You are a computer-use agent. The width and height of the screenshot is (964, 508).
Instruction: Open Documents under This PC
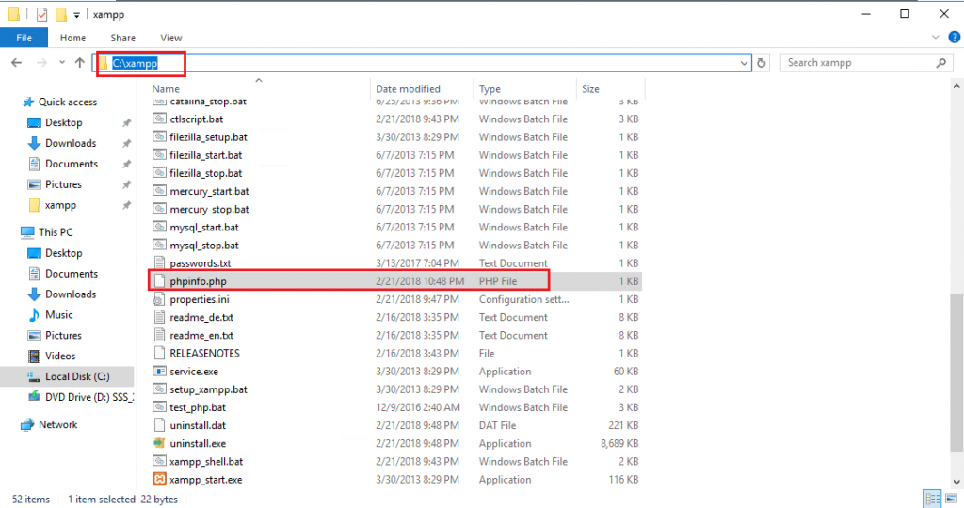tap(72, 274)
